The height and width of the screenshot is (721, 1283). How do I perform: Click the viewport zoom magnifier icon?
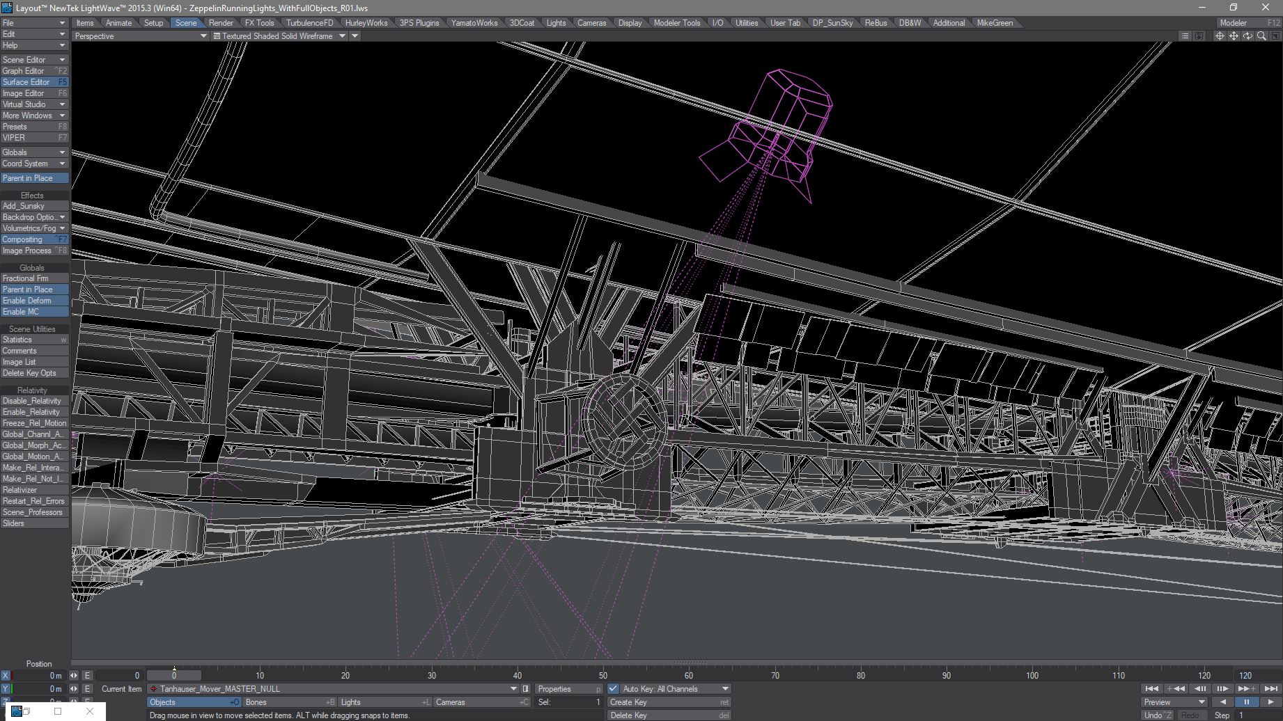[x=1261, y=36]
